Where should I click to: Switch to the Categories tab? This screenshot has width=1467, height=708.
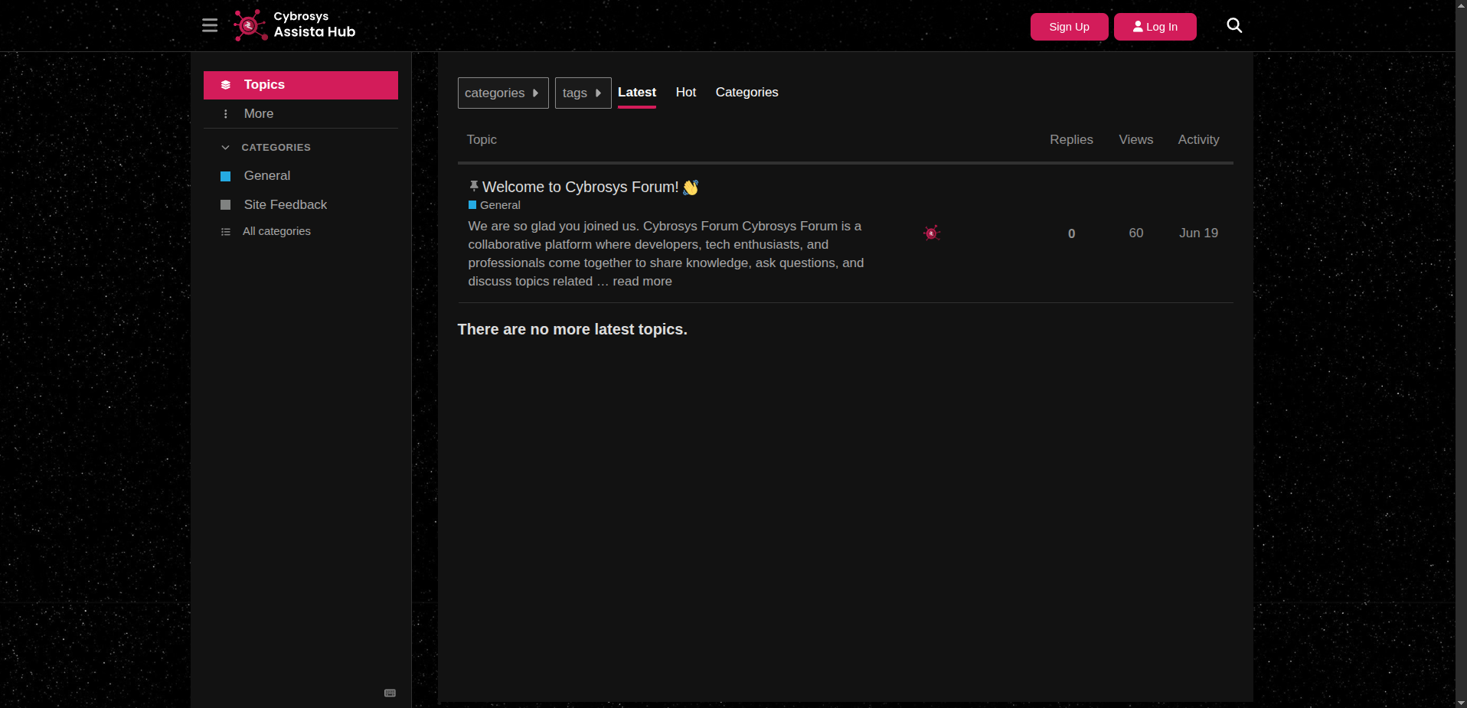tap(747, 92)
